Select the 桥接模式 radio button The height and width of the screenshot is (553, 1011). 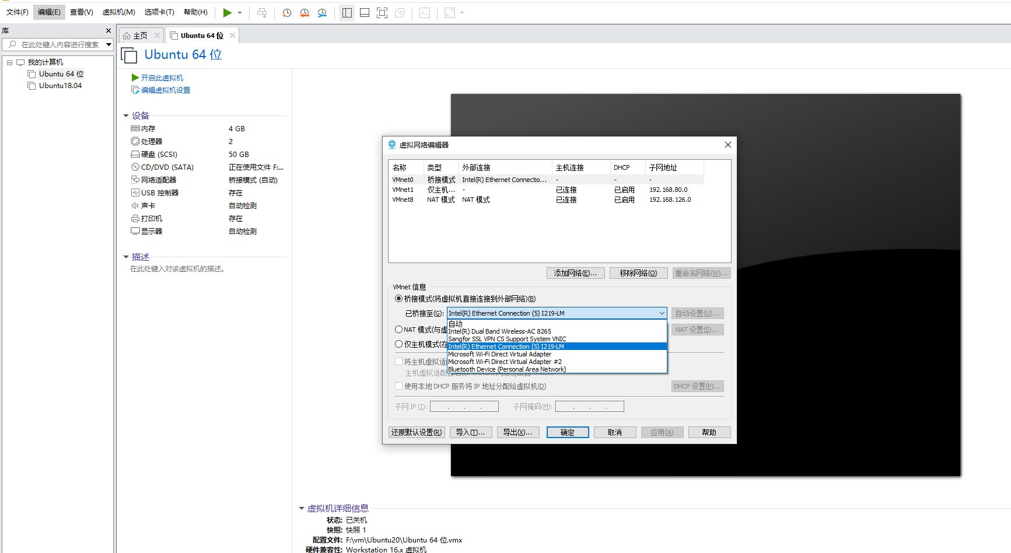click(x=399, y=299)
